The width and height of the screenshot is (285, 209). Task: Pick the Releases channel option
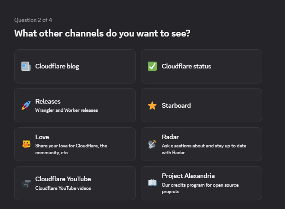pos(75,105)
